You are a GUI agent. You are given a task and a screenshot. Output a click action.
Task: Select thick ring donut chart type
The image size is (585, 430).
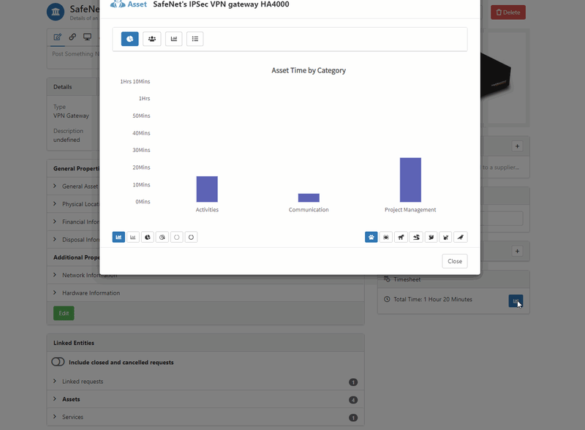point(191,237)
